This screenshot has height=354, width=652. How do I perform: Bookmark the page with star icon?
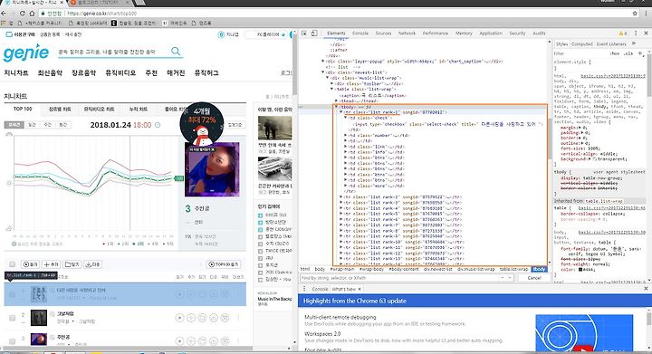(635, 14)
